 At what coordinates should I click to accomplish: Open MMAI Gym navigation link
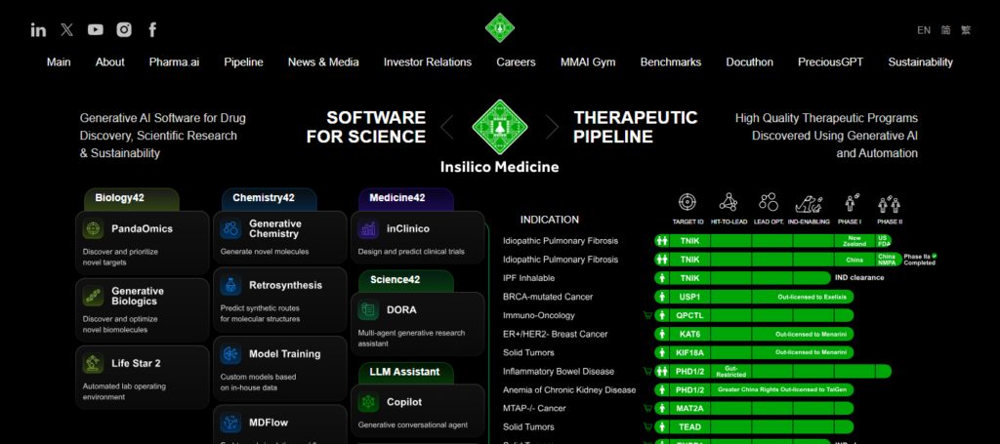coord(588,62)
